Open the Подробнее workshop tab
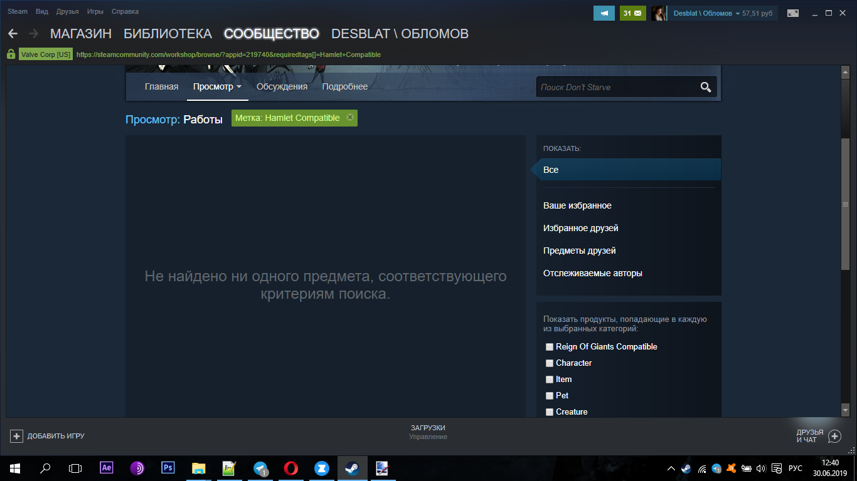 click(345, 87)
